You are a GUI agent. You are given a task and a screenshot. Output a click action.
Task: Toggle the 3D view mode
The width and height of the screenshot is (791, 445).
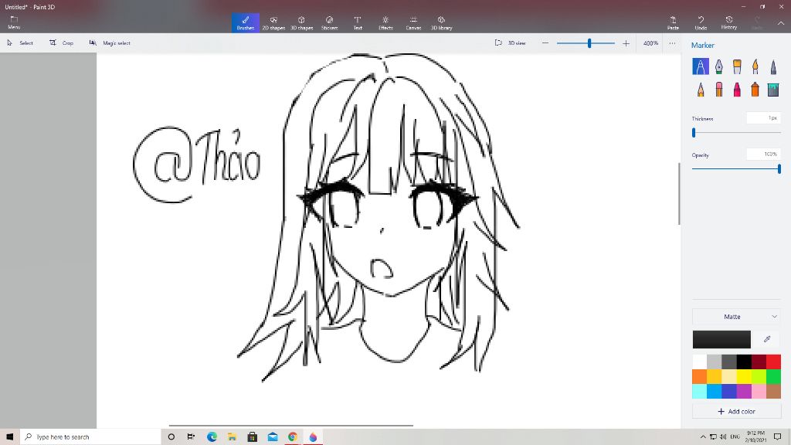click(511, 43)
